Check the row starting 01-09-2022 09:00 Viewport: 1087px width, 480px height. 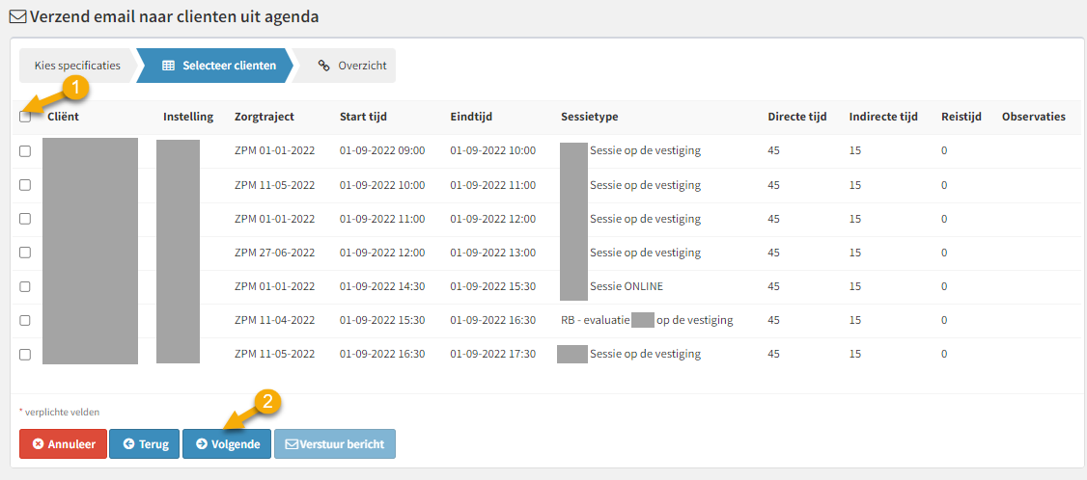tap(25, 151)
